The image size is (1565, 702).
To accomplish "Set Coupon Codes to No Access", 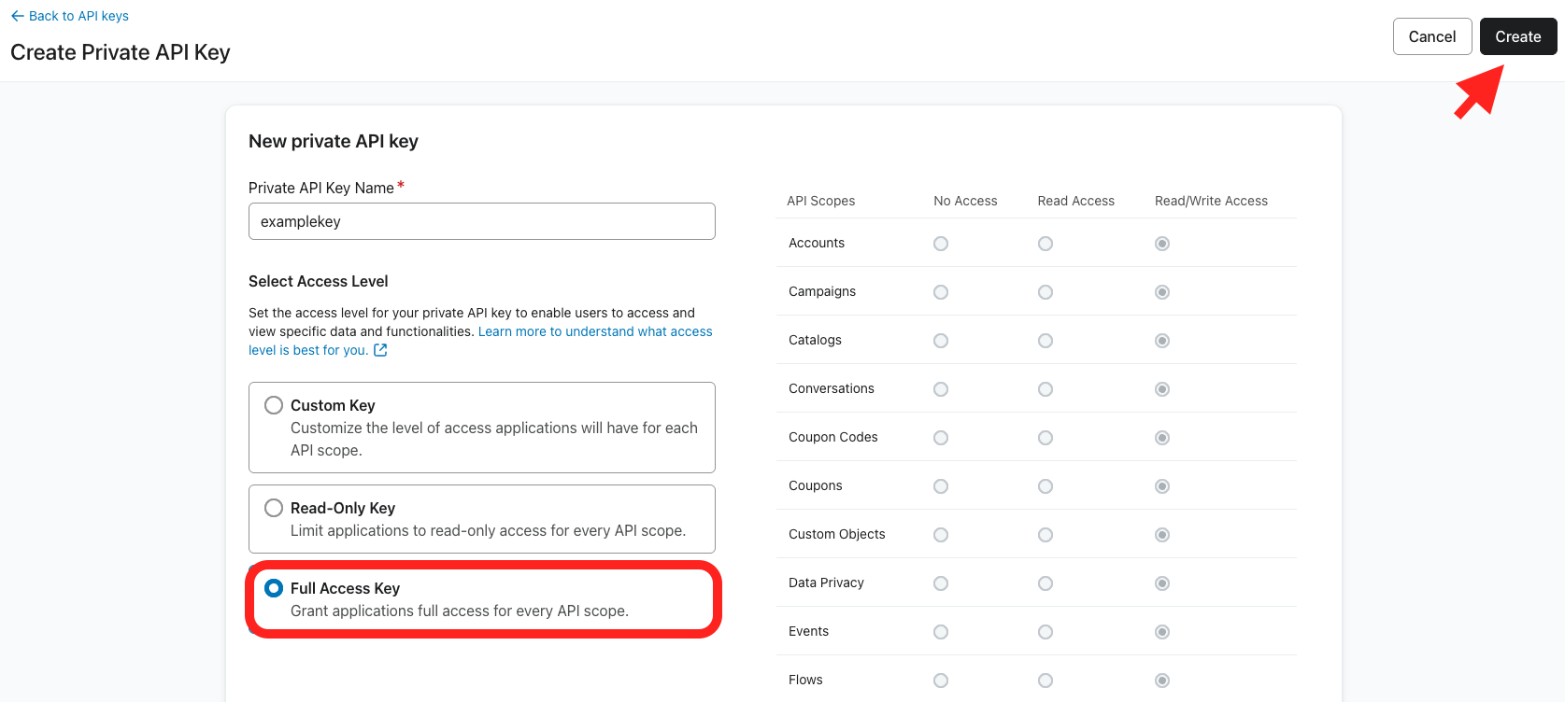I will [941, 438].
